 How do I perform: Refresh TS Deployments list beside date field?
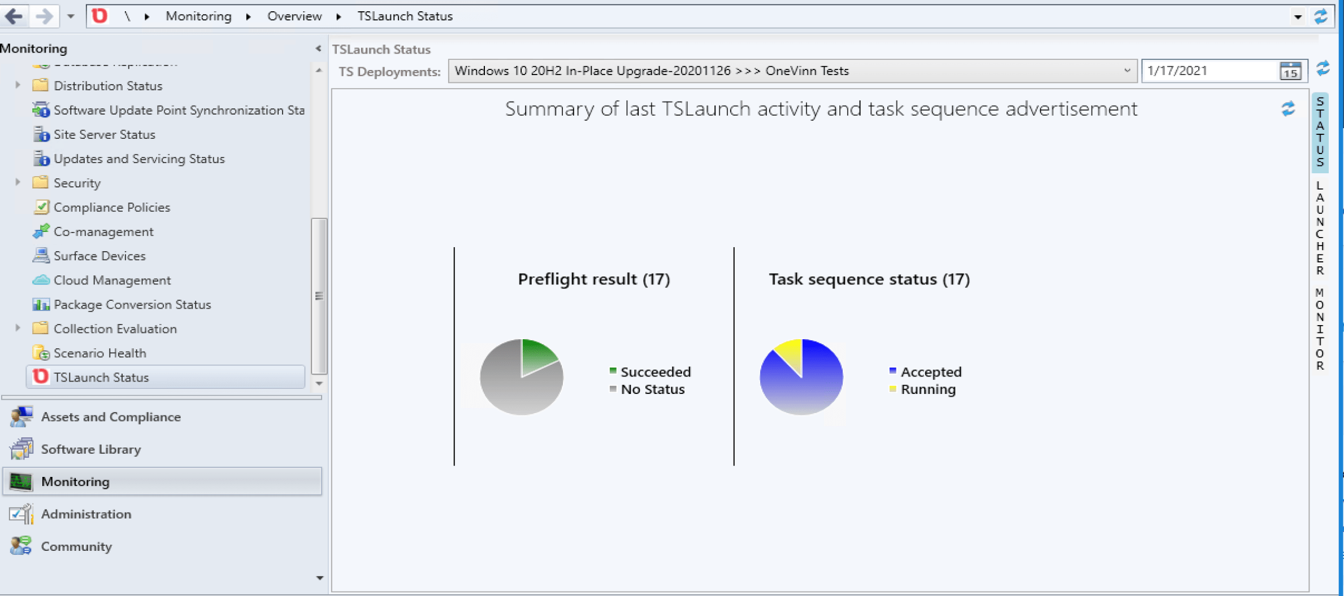[x=1323, y=69]
